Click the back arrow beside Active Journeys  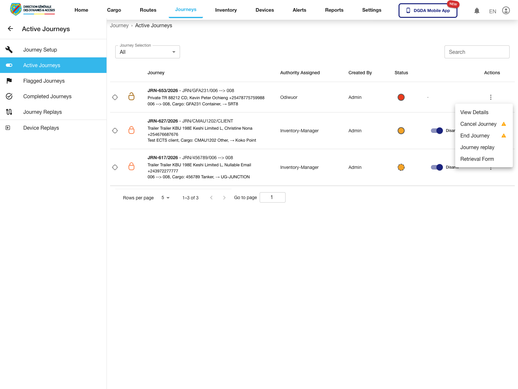[10, 29]
